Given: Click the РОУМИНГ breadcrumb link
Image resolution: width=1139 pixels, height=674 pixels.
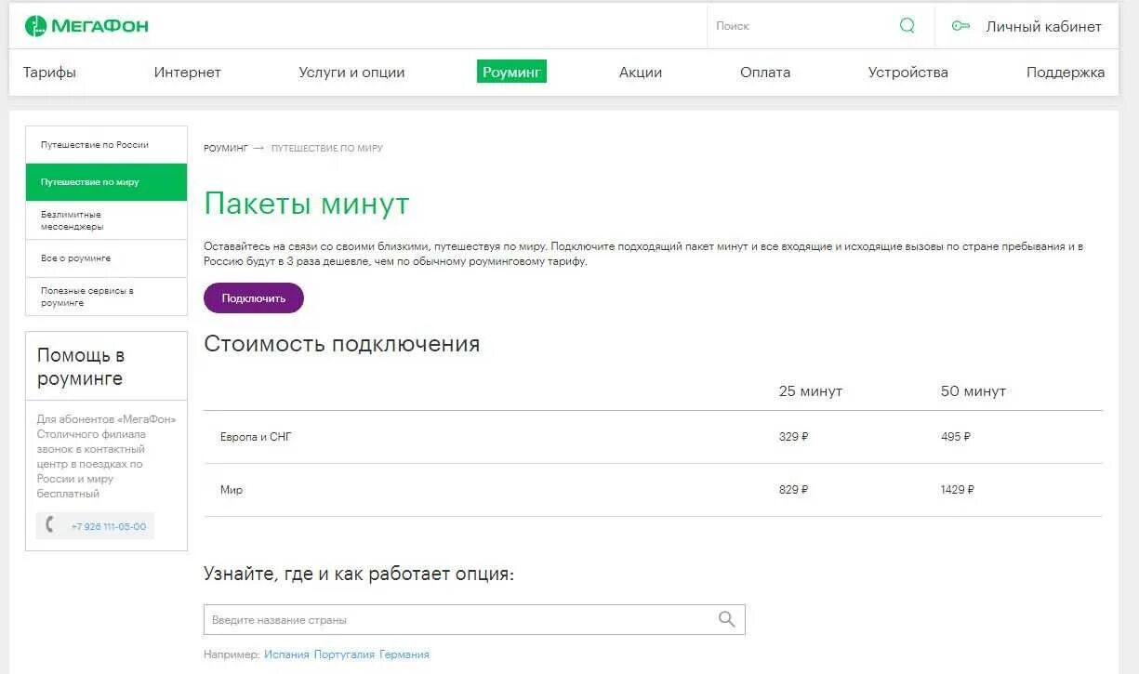Looking at the screenshot, I should pos(226,149).
